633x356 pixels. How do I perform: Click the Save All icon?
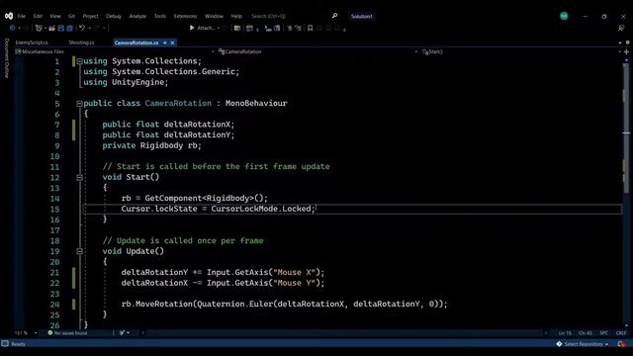70,28
